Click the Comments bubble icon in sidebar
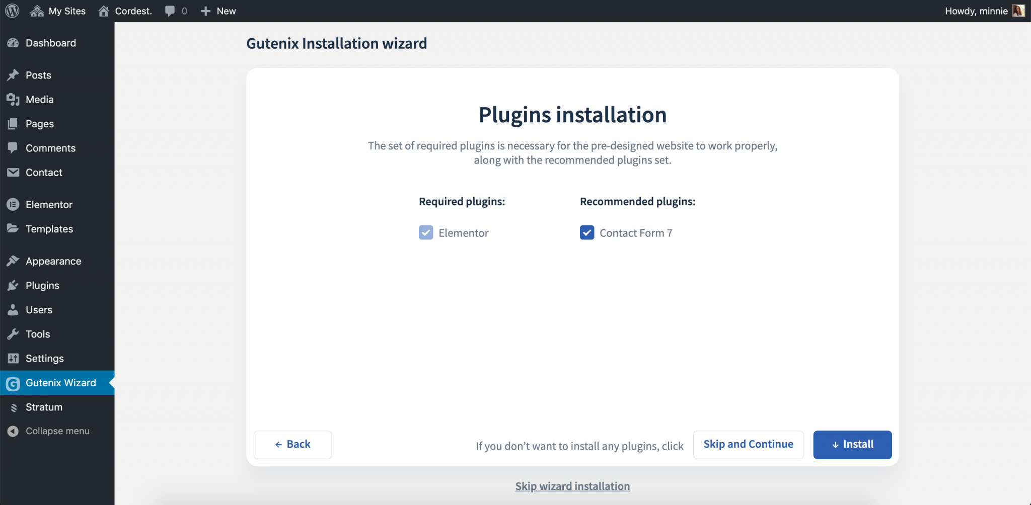1031x505 pixels. (13, 148)
